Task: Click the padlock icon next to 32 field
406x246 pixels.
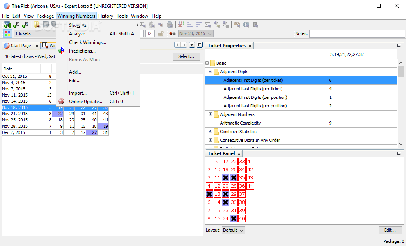Action: click(161, 33)
